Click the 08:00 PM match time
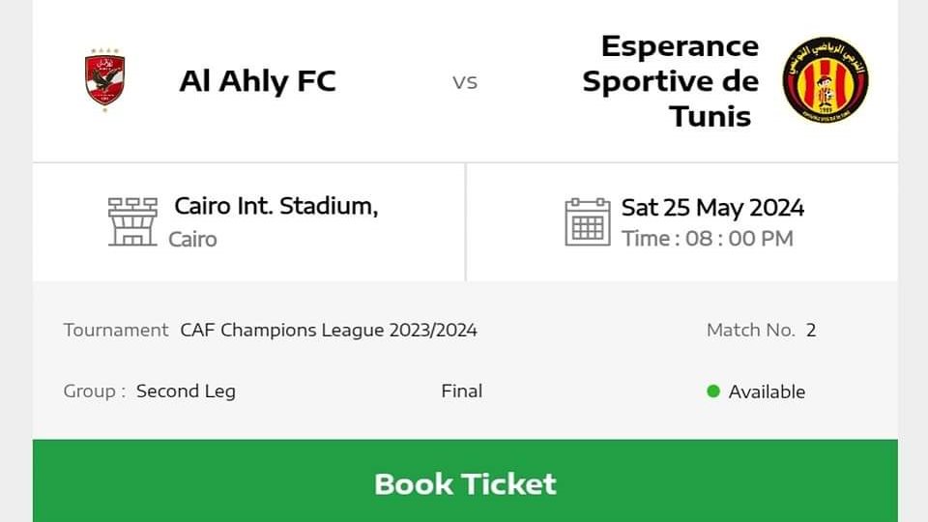The width and height of the screenshot is (928, 522). pyautogui.click(x=739, y=239)
